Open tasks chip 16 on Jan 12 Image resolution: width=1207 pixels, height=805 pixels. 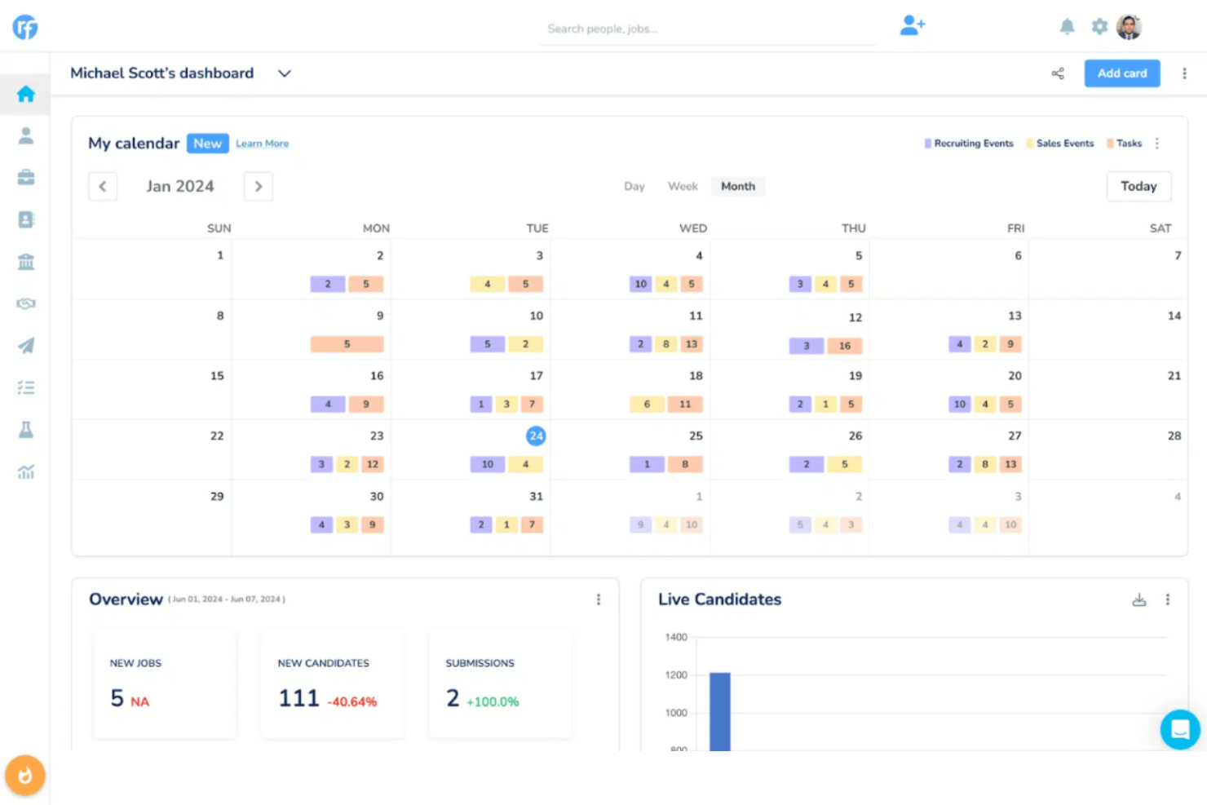(x=845, y=346)
